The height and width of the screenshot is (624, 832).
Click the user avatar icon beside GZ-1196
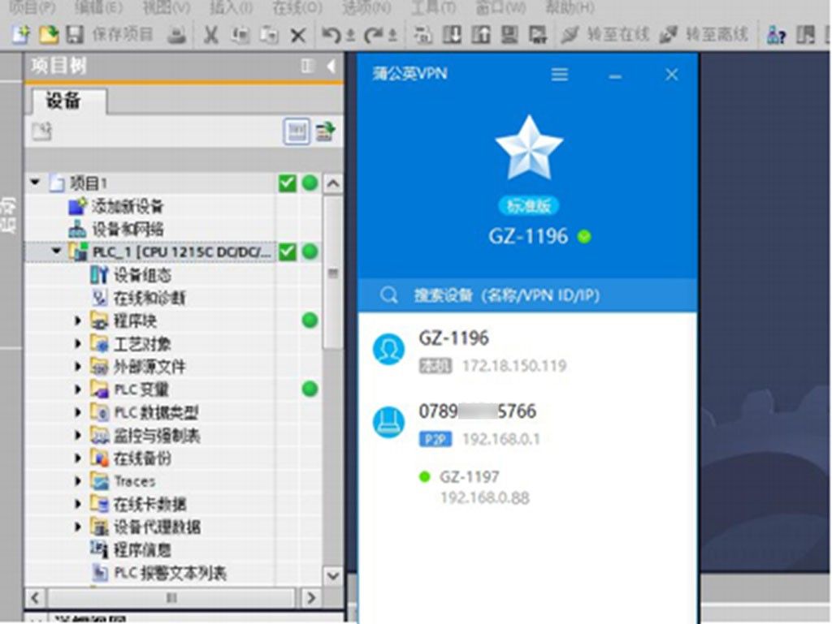tap(388, 350)
